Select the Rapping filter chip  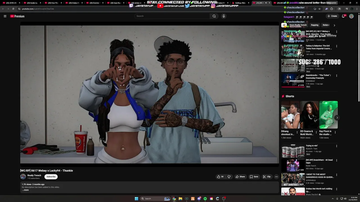tap(315, 25)
